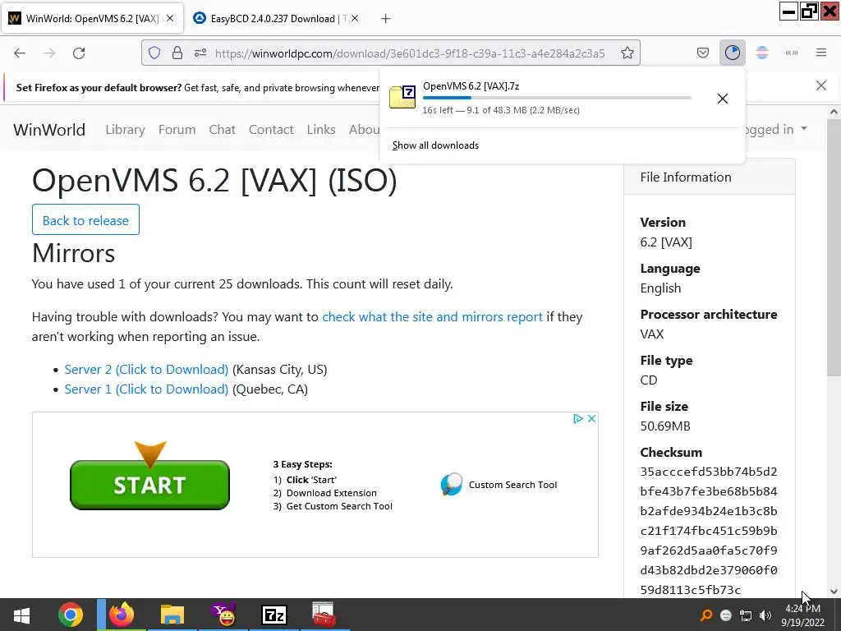Open Yahoo Messenger taskbar icon
This screenshot has width=841, height=631.
click(223, 615)
